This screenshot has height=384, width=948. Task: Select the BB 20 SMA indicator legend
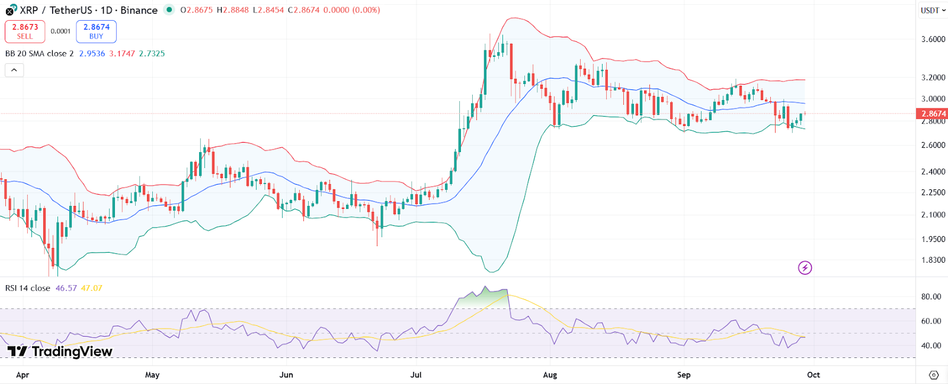point(39,53)
